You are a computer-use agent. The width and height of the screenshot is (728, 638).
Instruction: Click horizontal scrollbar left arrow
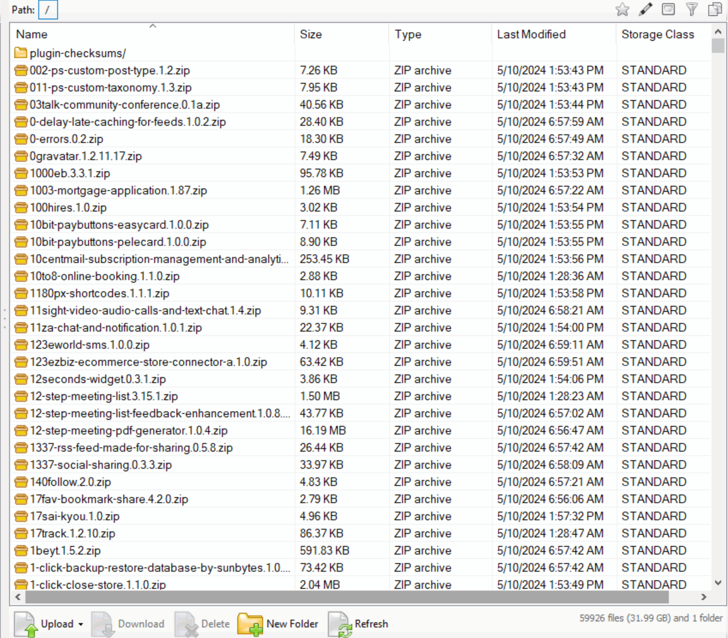[18, 597]
